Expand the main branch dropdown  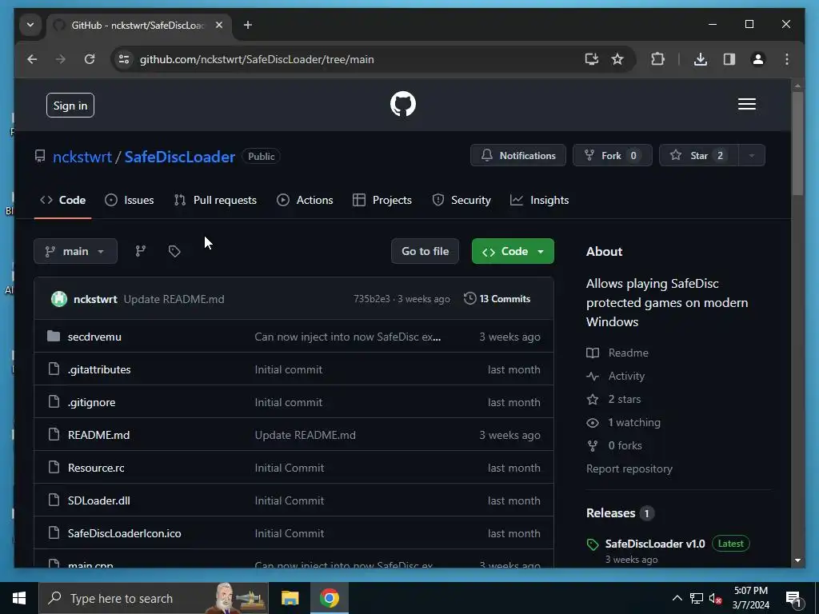click(x=76, y=251)
